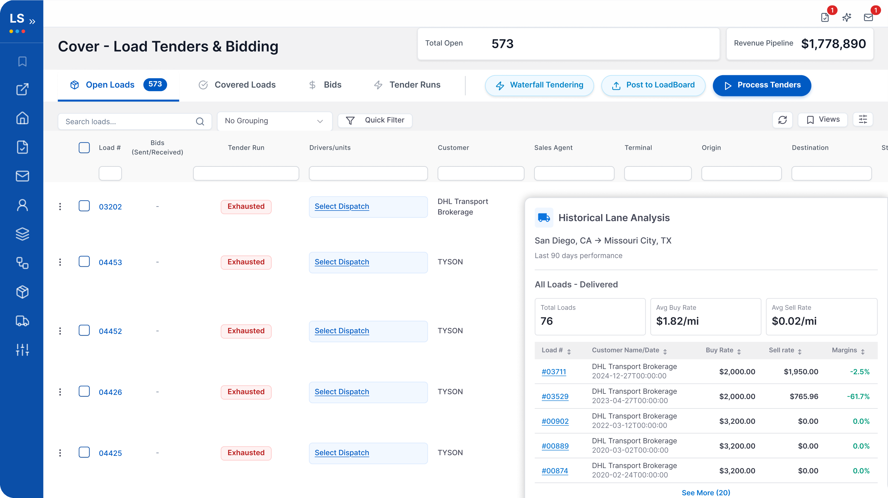Switch to the Open Loads tab
888x498 pixels.
[x=118, y=85]
